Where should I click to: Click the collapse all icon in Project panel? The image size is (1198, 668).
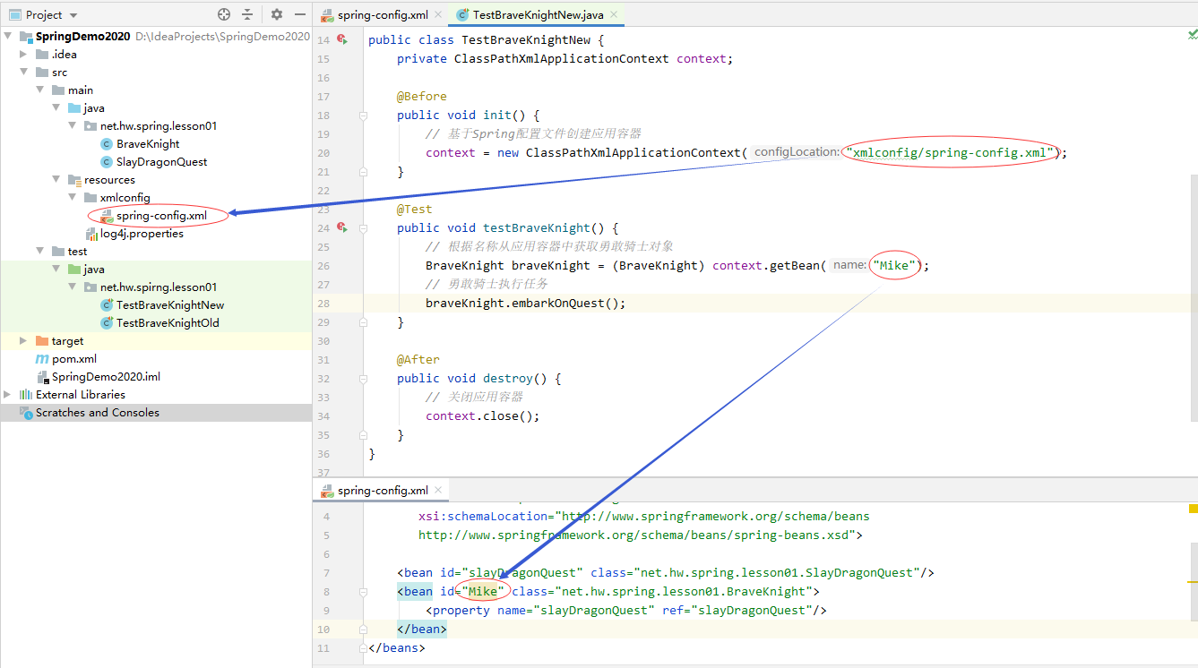click(x=247, y=14)
